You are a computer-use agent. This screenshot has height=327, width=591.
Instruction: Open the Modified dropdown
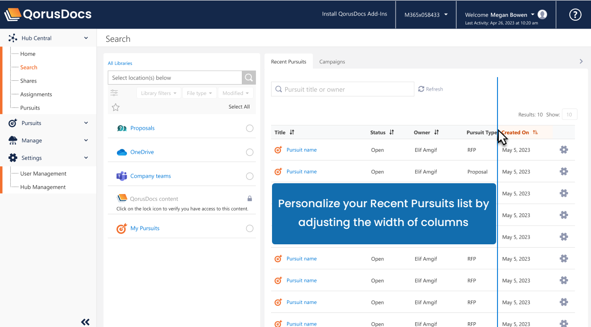point(236,93)
